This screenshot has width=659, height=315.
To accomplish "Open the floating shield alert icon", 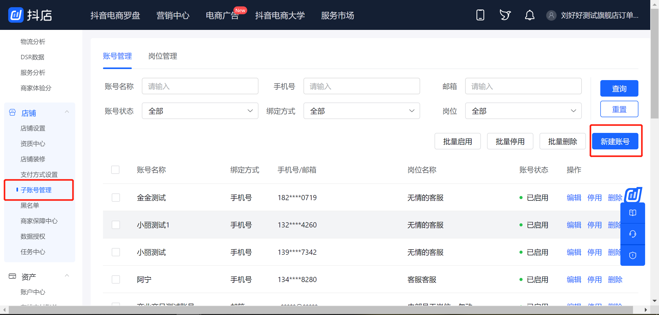I will pos(632,255).
